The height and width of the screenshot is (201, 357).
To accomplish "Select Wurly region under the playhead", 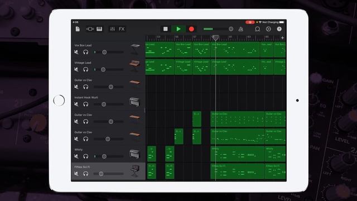I will (x=238, y=154).
